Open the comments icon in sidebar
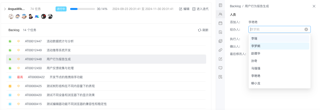Viewport: 320px width, 110px height. [220, 68]
